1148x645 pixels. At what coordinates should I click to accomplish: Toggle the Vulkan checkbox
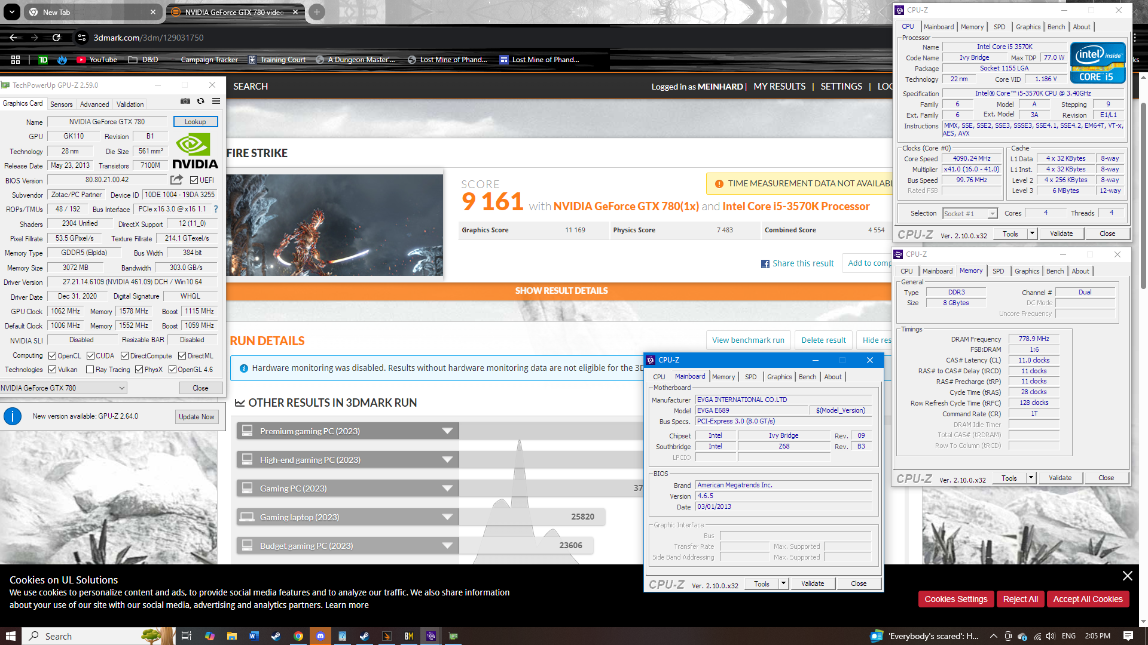52,370
